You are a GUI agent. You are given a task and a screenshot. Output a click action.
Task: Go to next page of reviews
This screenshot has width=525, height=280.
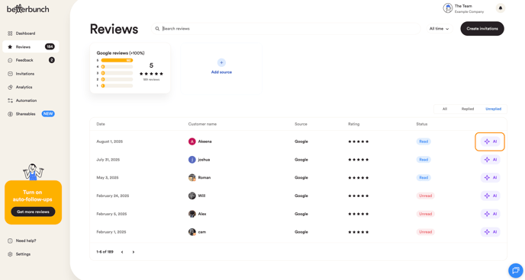(134, 253)
